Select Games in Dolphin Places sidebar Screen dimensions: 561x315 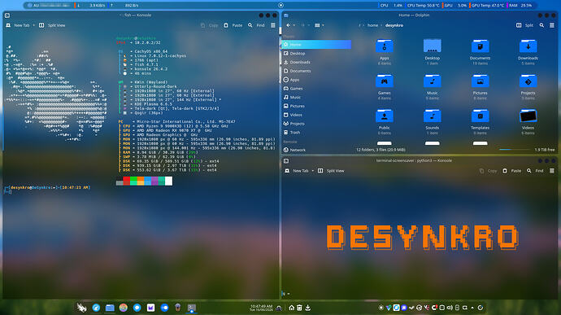(x=316, y=89)
